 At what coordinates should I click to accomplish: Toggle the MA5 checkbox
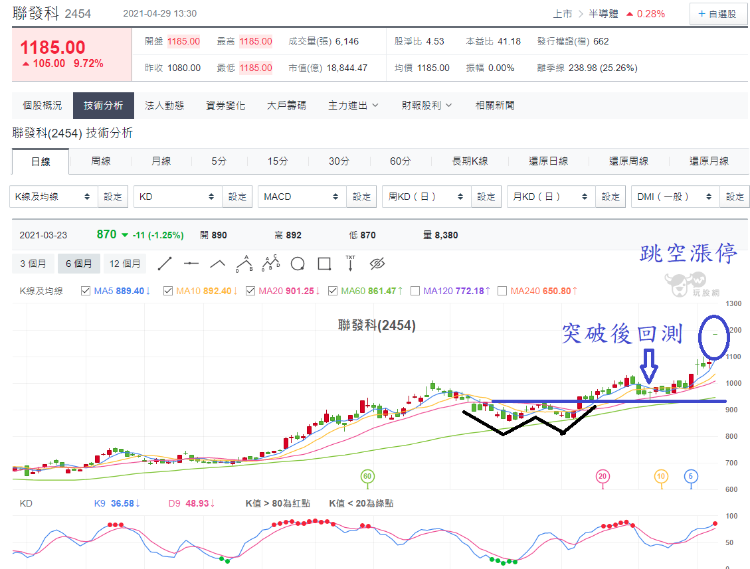(x=86, y=291)
